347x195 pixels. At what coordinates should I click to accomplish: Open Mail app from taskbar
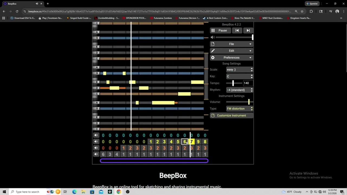101,192
